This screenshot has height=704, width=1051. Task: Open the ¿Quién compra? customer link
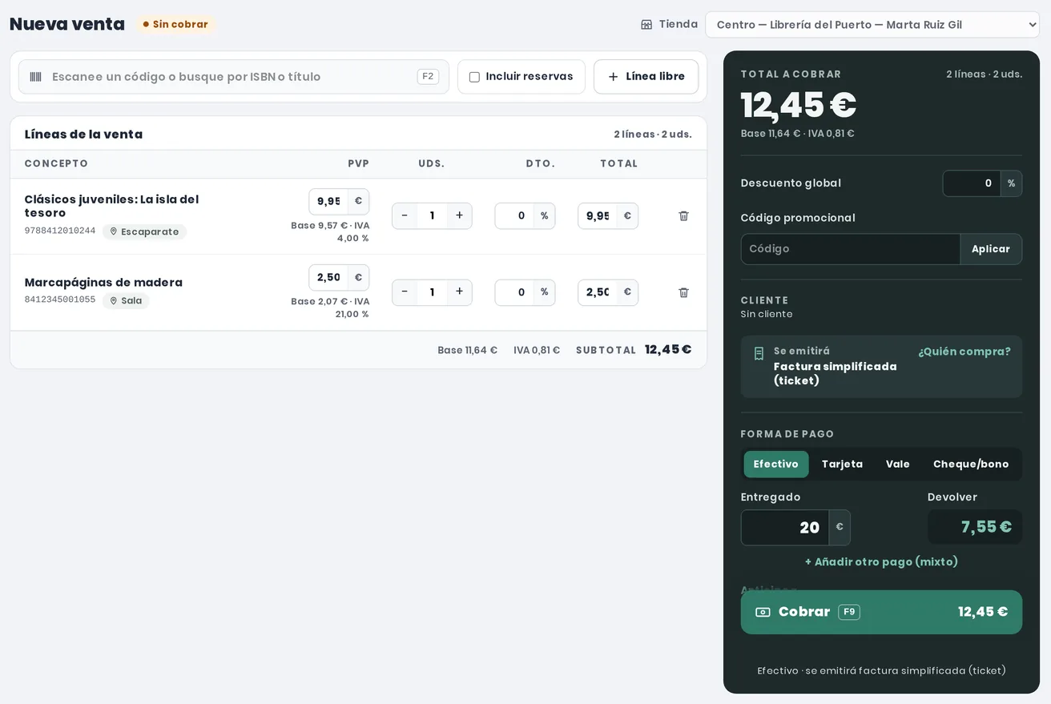pos(964,352)
